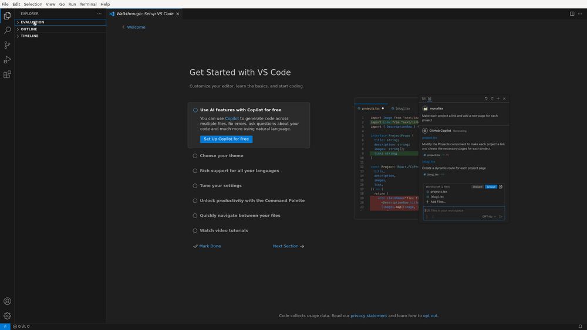The height and width of the screenshot is (330, 587).
Task: Click errors and warnings status indicator
Action: click(x=21, y=326)
